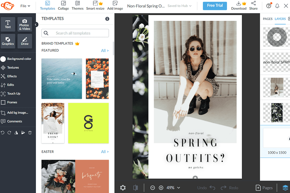Click Add image in top toolbar
The image size is (290, 193).
(x=115, y=5)
